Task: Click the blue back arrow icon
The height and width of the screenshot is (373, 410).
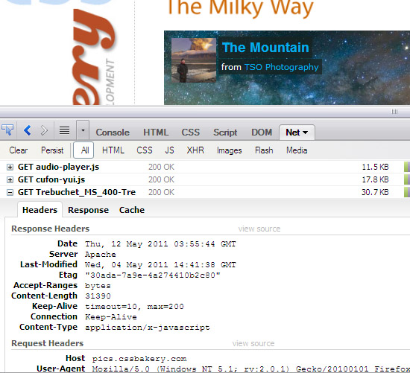Action: click(28, 130)
